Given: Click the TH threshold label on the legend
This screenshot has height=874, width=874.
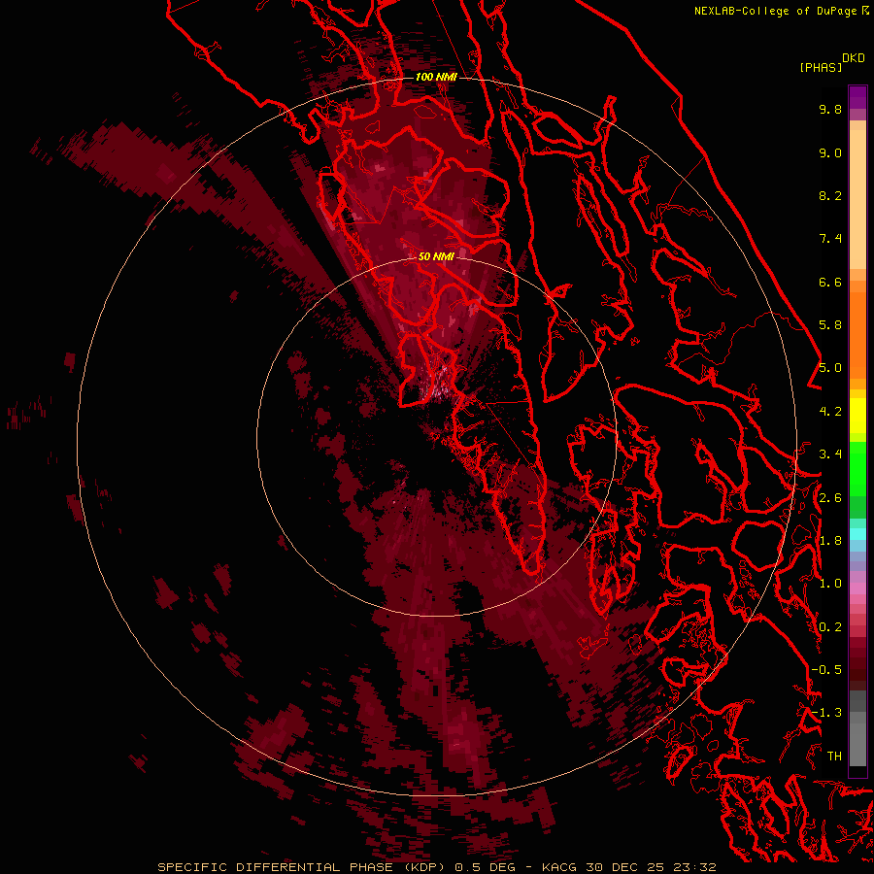Looking at the screenshot, I should [x=834, y=756].
